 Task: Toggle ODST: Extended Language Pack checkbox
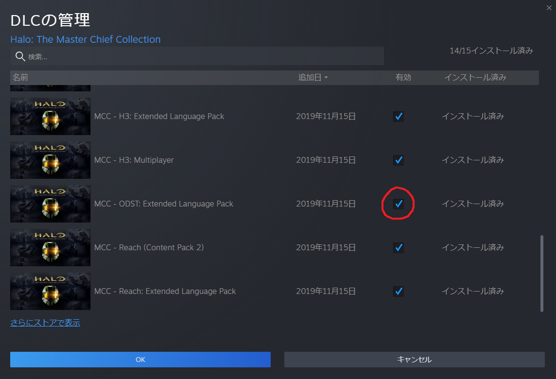[399, 204]
